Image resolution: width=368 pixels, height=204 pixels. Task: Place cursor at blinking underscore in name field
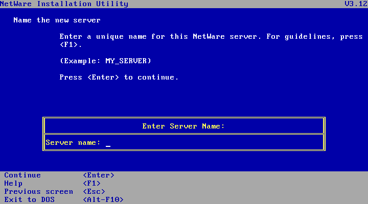pos(108,144)
